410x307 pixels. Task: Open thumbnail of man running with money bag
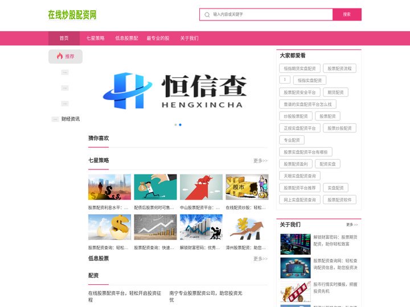[x=155, y=187]
